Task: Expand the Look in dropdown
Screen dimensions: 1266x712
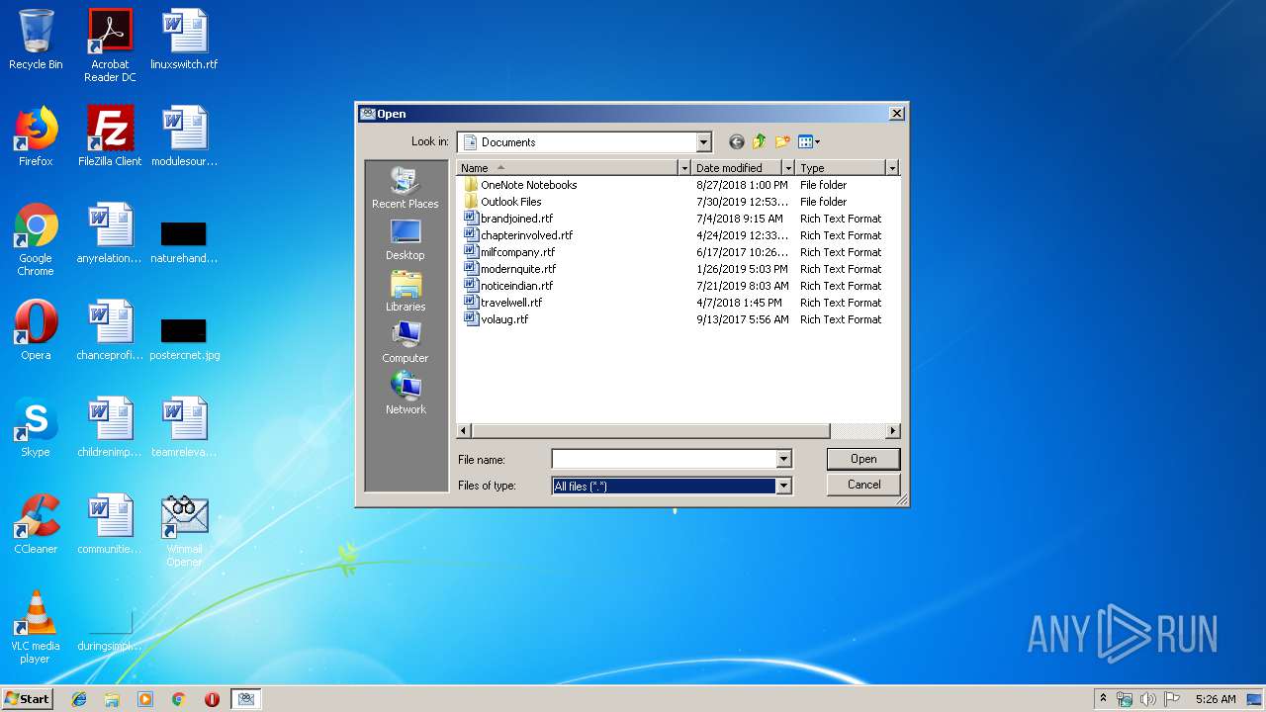Action: (703, 142)
